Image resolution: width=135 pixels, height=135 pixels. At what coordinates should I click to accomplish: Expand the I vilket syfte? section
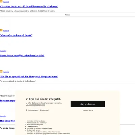point(45,110)
